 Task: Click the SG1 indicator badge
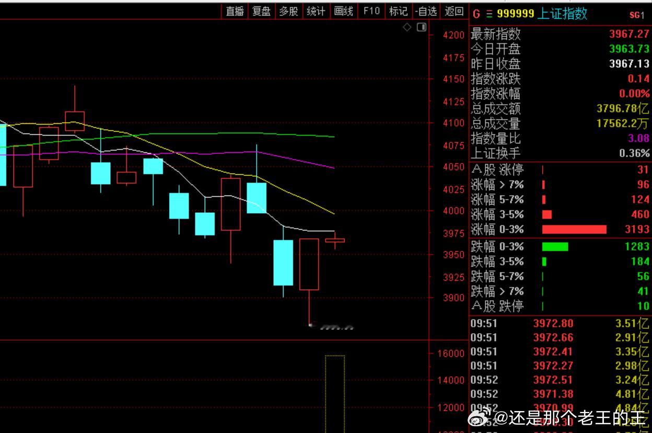coord(637,15)
